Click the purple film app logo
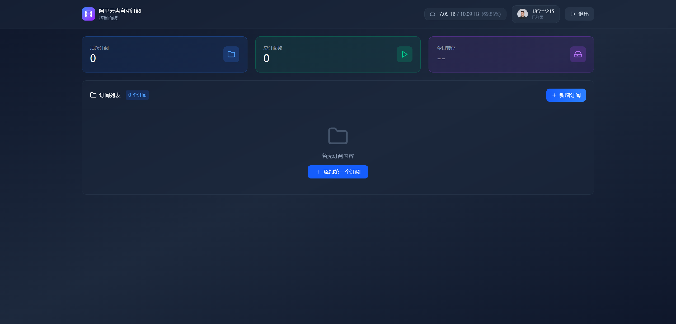This screenshot has width=676, height=324. click(x=88, y=14)
